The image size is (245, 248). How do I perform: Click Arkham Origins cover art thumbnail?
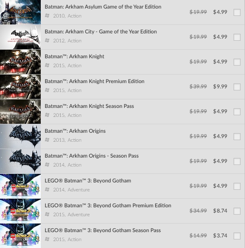(20, 136)
